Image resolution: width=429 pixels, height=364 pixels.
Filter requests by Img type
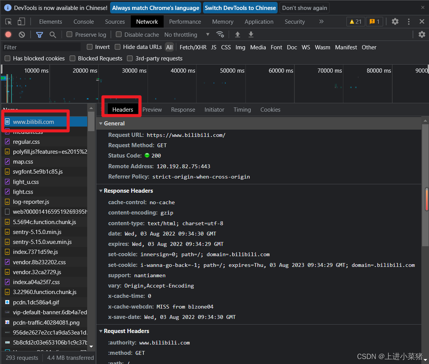[240, 47]
